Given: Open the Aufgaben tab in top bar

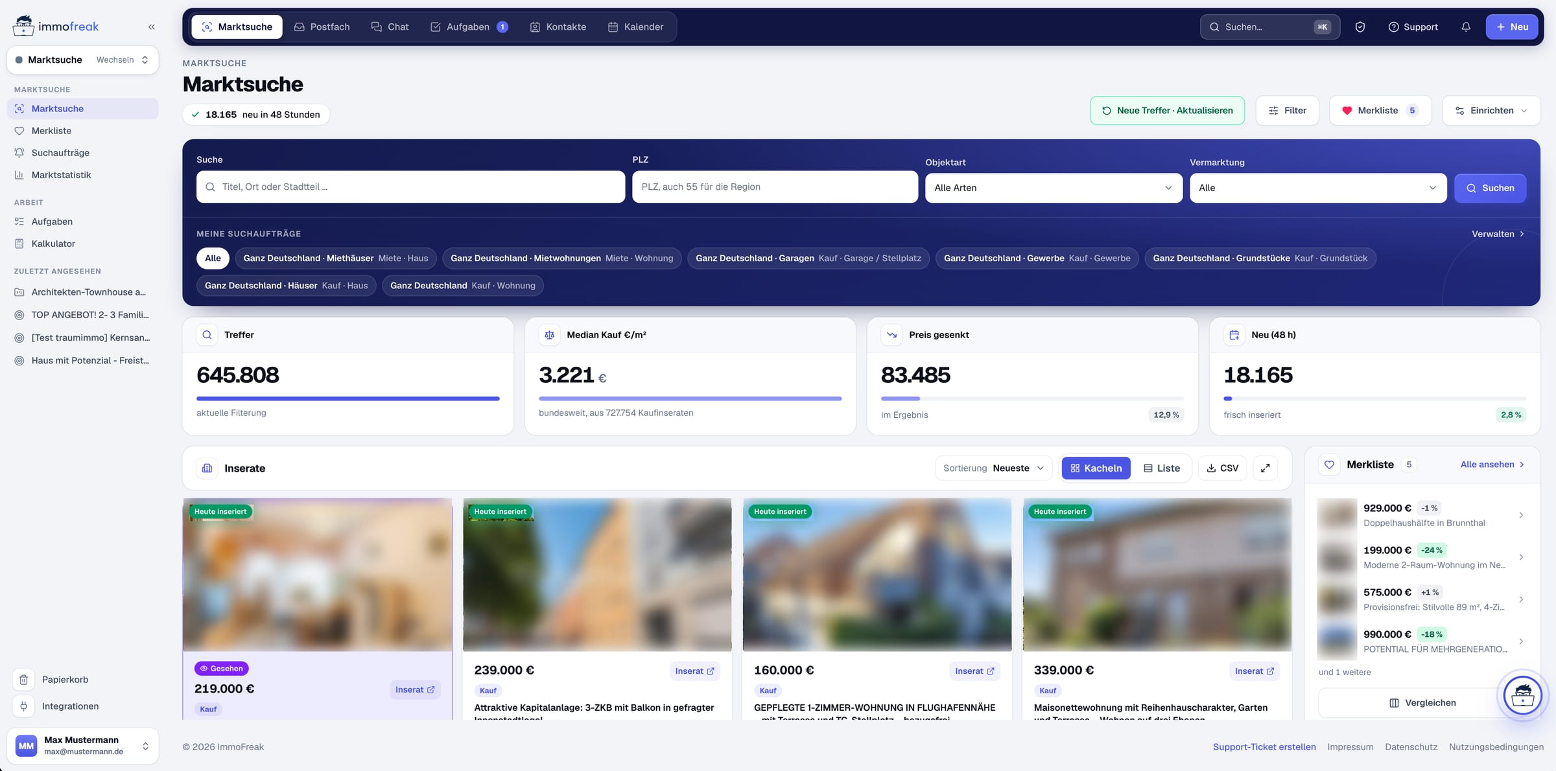Looking at the screenshot, I should point(469,27).
